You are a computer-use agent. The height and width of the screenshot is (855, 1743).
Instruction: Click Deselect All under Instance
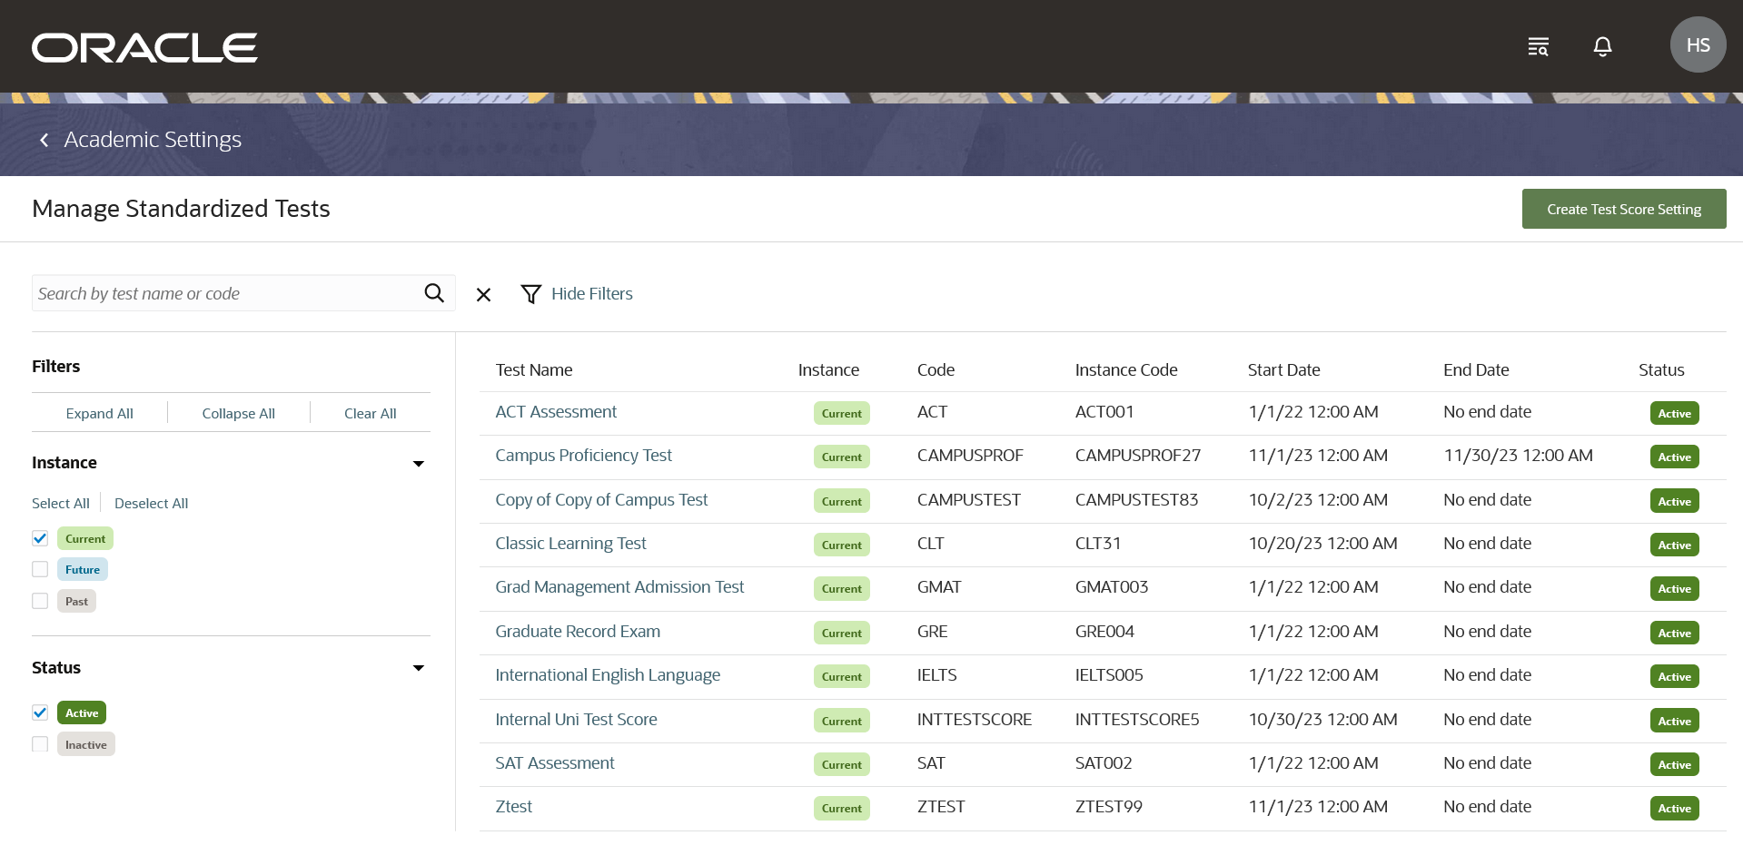click(151, 503)
